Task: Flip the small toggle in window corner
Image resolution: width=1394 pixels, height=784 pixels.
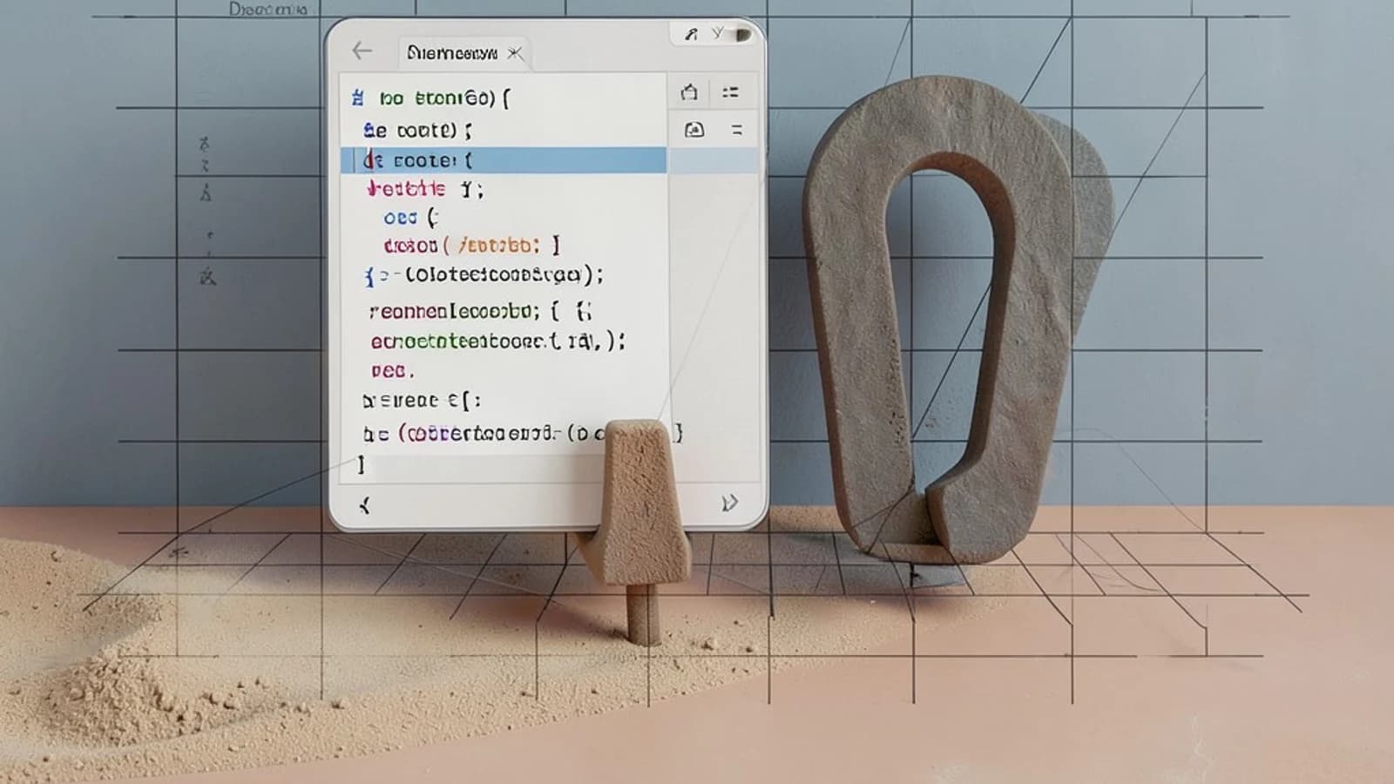Action: point(742,35)
